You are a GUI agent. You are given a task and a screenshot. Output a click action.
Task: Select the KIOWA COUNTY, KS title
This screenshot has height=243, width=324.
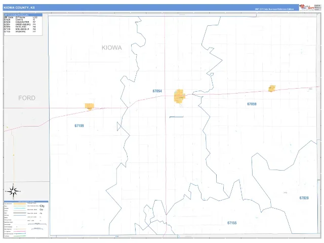click(x=19, y=8)
